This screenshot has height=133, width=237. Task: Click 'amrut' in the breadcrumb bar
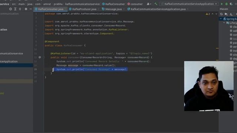click(x=47, y=4)
